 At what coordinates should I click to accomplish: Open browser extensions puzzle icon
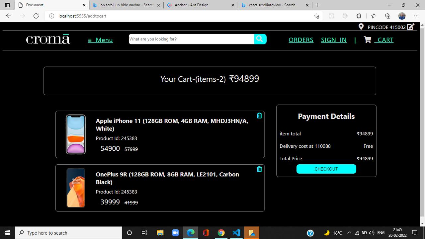(x=359, y=16)
